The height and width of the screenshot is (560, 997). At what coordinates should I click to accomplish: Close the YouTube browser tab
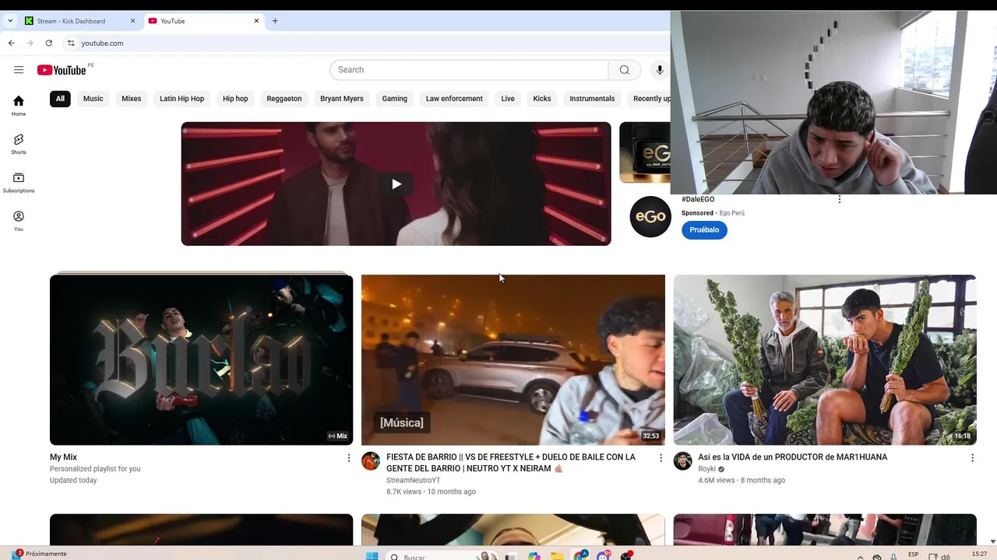coord(256,21)
